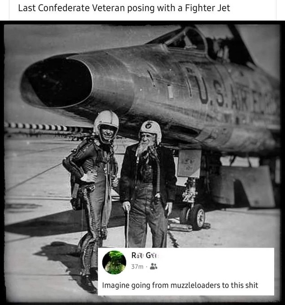The image size is (285, 305).
Task: Click the pilot's white flight helmet
Action: (x=106, y=121)
